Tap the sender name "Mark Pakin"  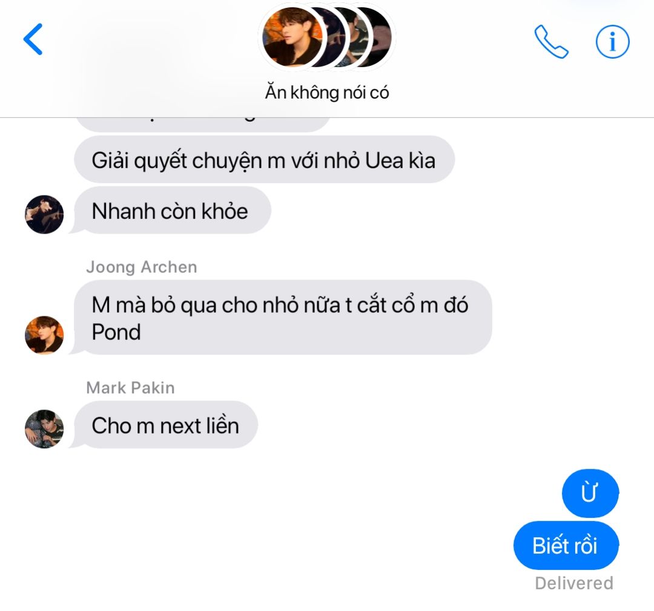tap(130, 388)
